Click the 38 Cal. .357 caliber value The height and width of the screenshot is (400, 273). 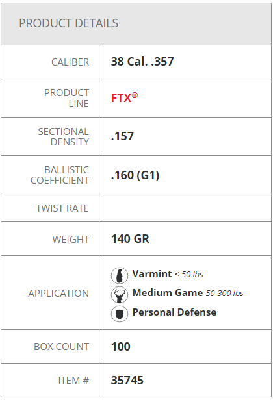point(142,62)
